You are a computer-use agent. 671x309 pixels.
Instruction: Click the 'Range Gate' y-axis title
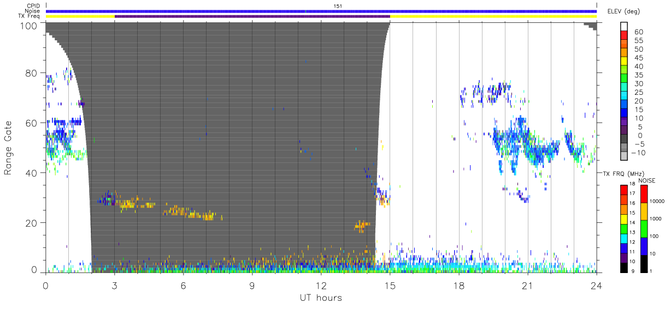[9, 148]
